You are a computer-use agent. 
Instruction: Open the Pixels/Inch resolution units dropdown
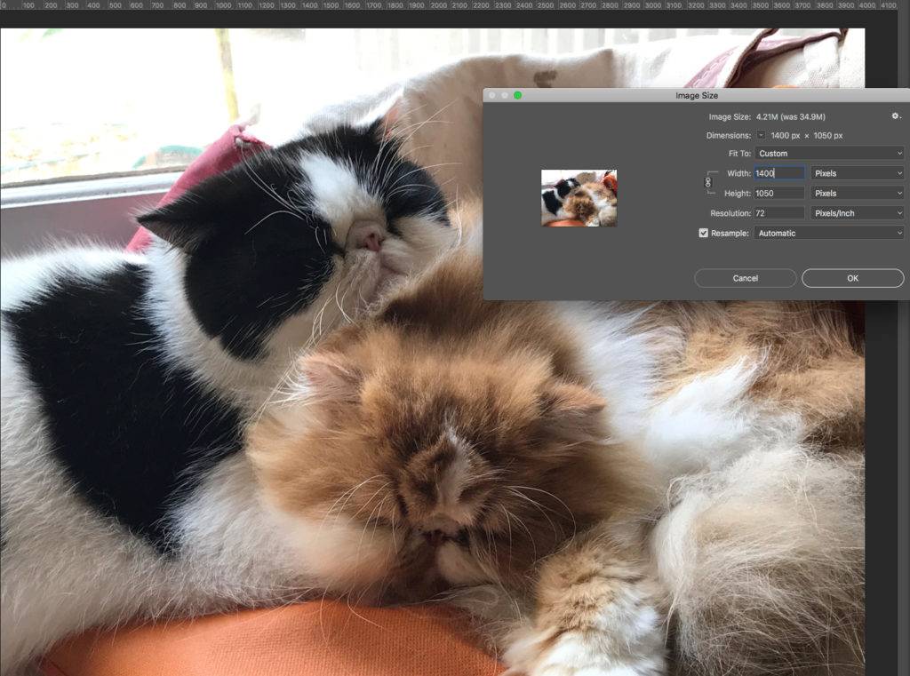click(856, 212)
